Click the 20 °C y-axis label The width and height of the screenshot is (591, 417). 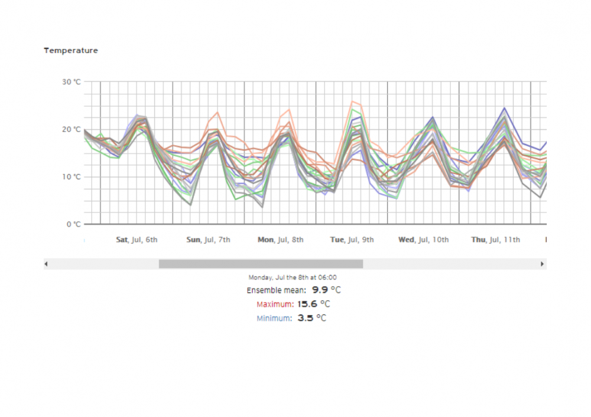pyautogui.click(x=71, y=130)
